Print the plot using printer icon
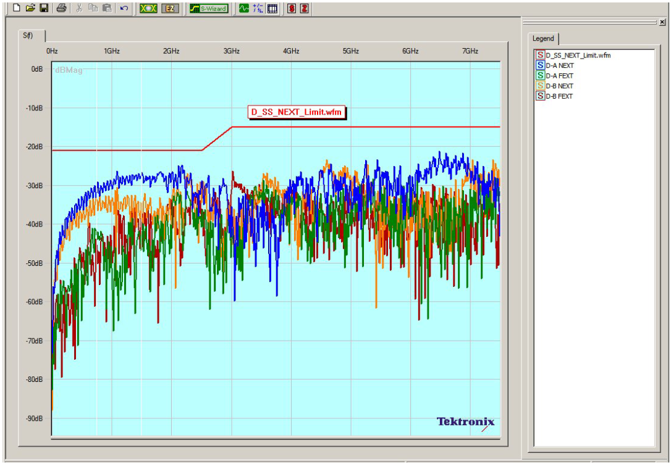The width and height of the screenshot is (671, 464). [61, 8]
